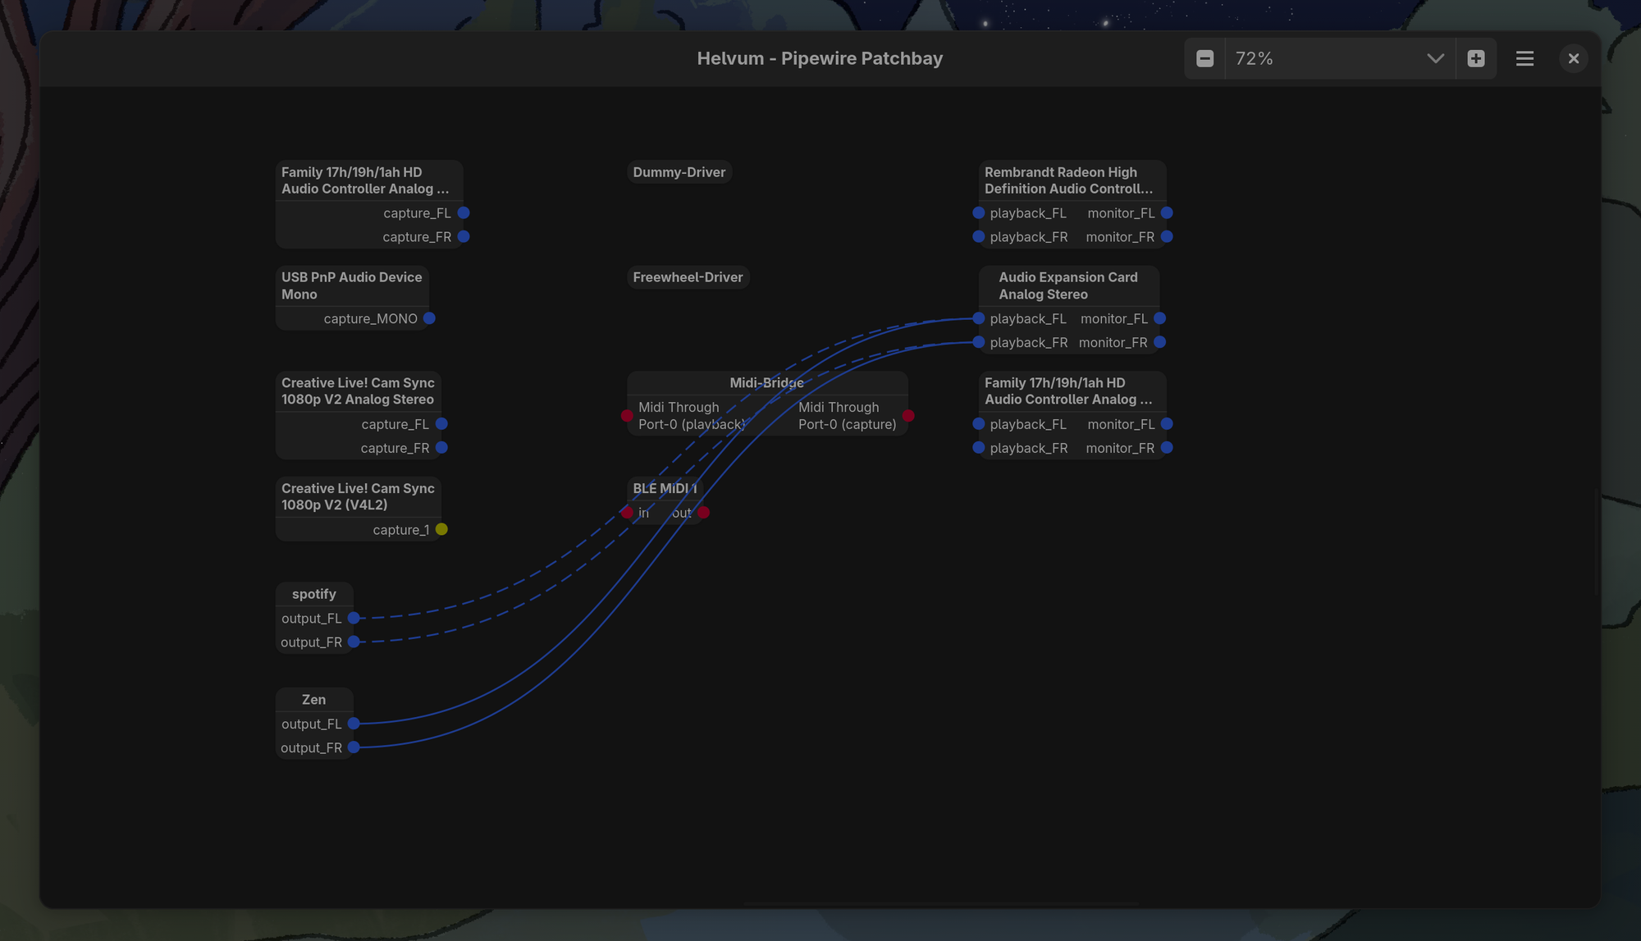Click the yellow capture_1 video port
Screen dimensions: 1641x941
(441, 529)
